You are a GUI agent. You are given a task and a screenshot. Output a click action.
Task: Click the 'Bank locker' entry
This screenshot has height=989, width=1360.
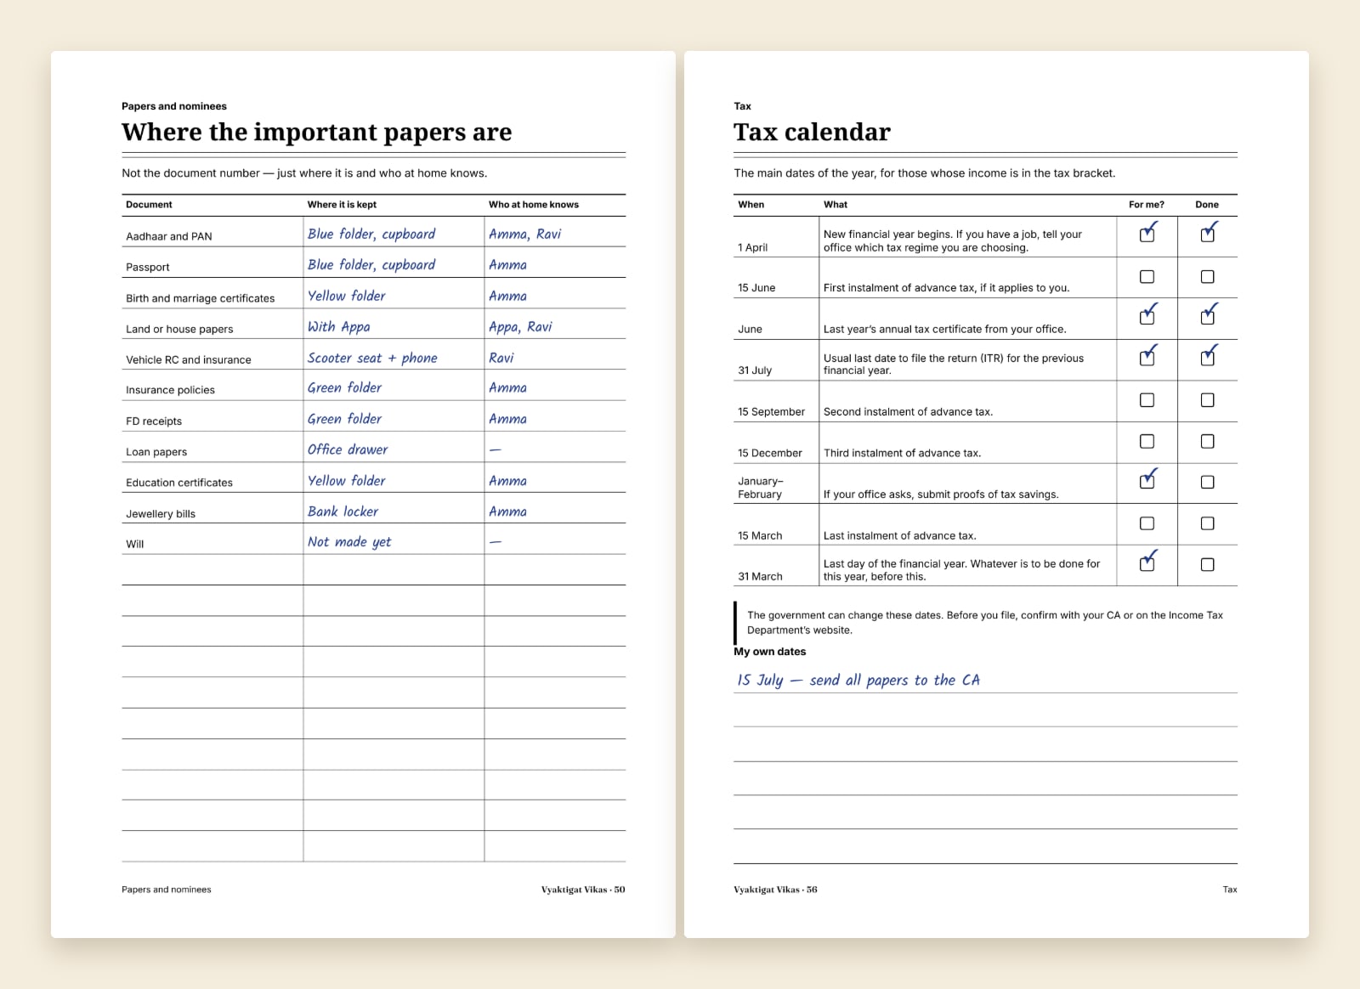coord(343,511)
